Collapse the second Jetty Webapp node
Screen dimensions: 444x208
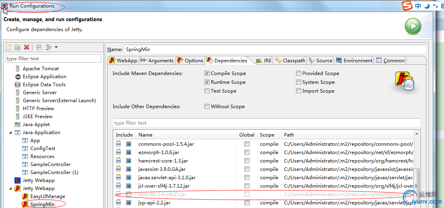coord(11,188)
